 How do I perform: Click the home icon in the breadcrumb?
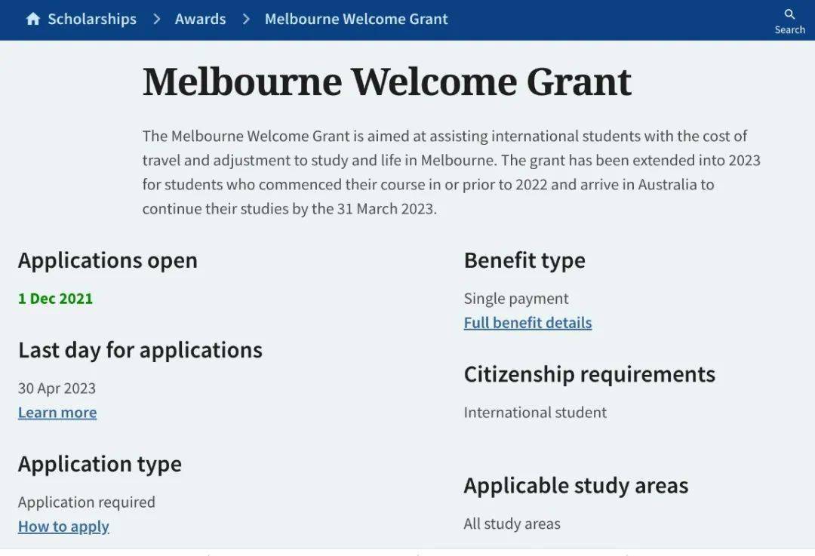pos(32,20)
